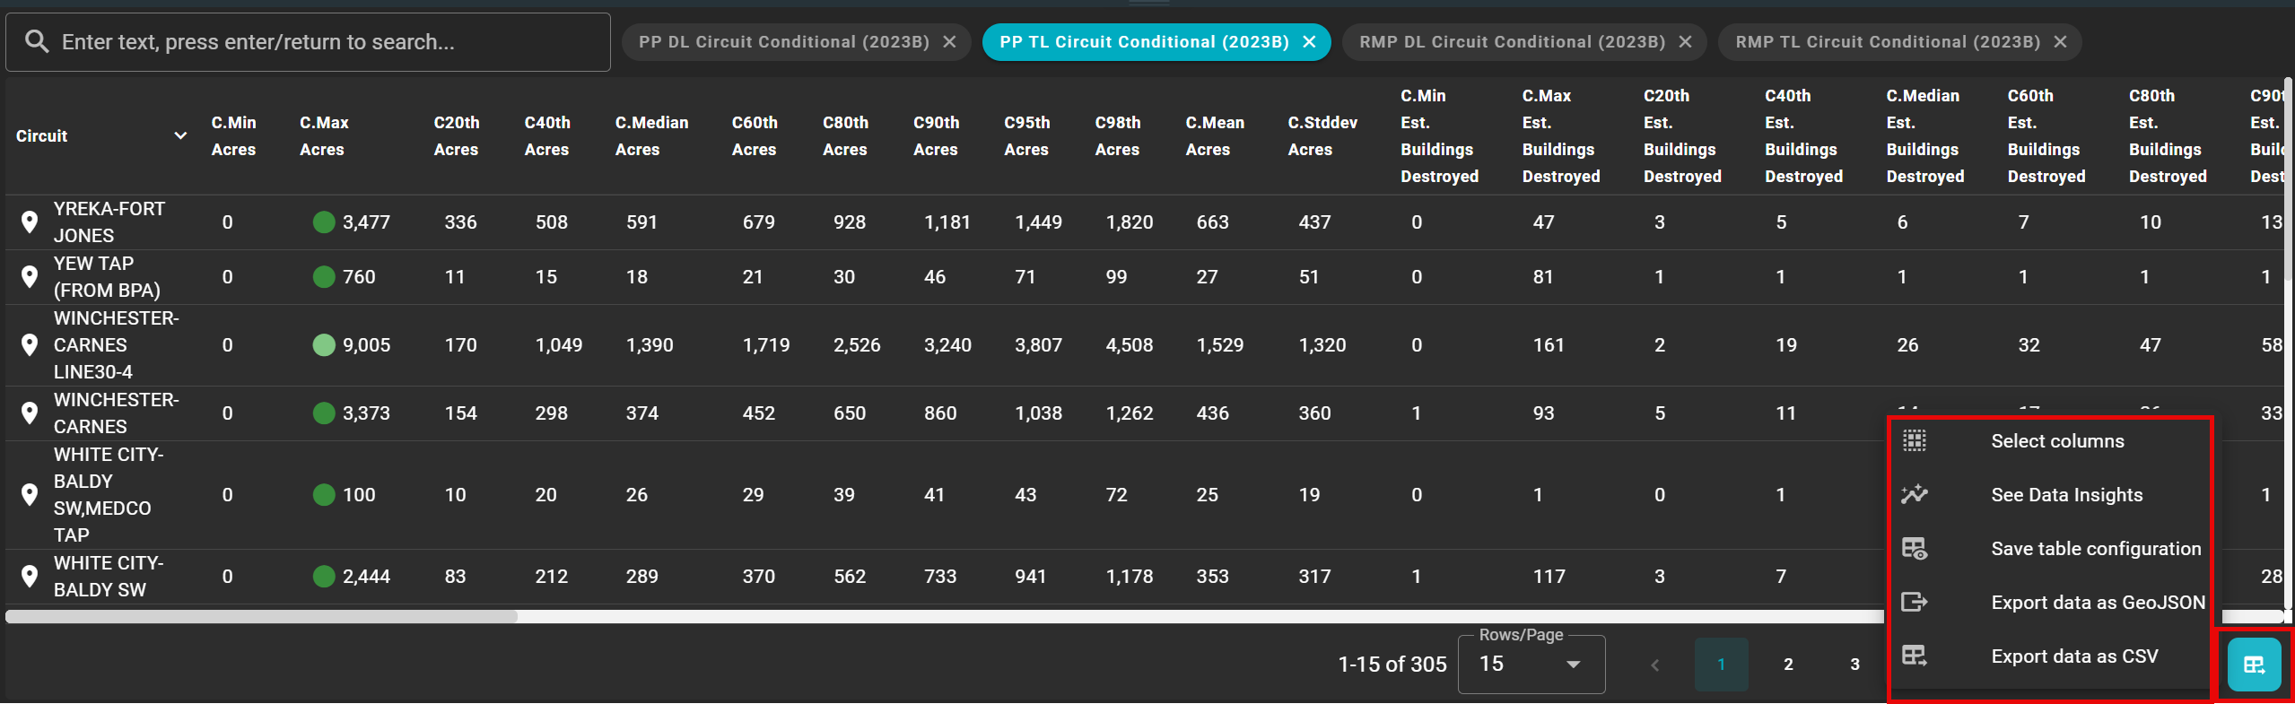Click the location pin for WINCHESTER-CARNES LINE30-4

coord(30,345)
